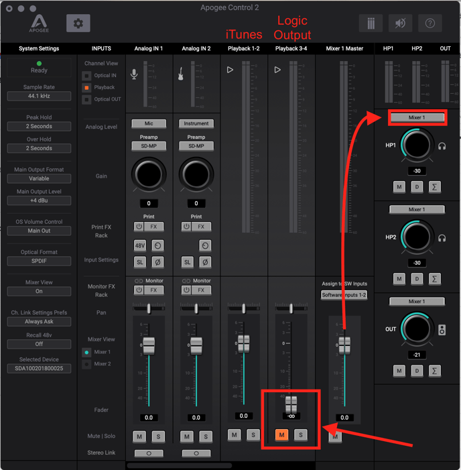
Task: Click the circular arrow icon on Analog IN 2
Action: pos(205,245)
